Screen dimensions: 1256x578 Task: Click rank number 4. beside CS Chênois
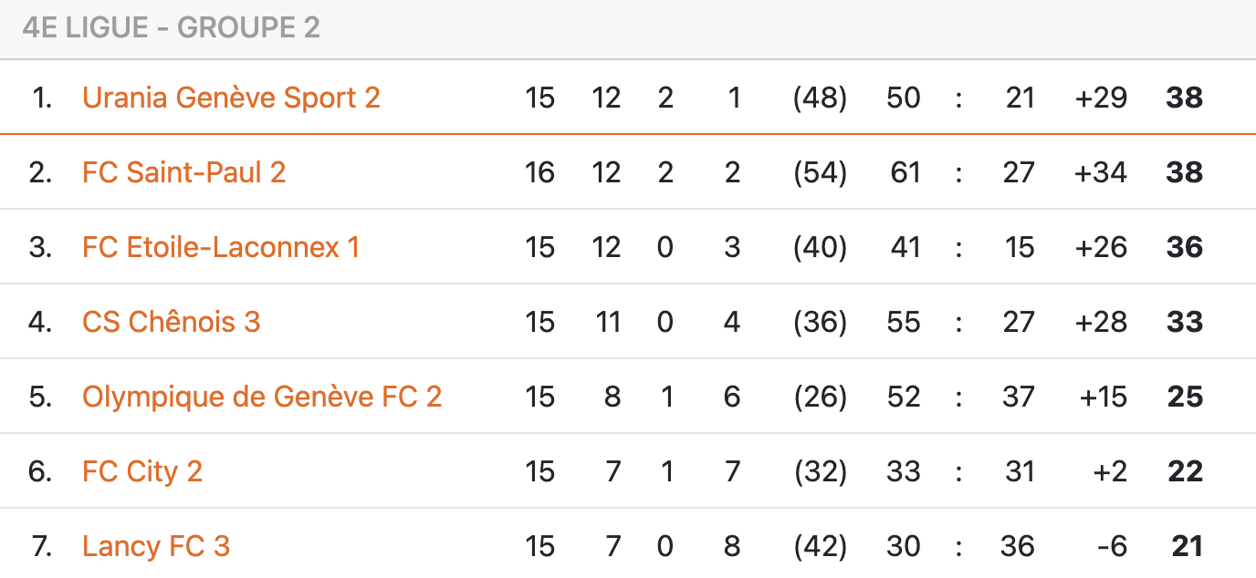pos(40,322)
